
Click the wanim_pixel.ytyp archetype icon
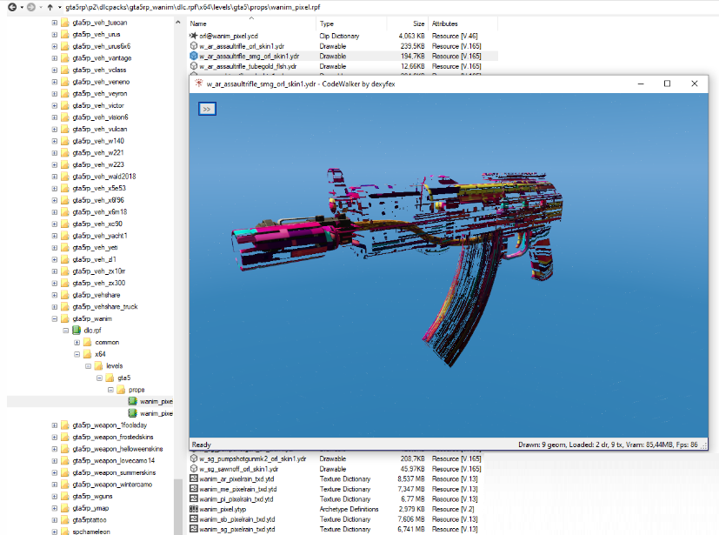(194, 509)
